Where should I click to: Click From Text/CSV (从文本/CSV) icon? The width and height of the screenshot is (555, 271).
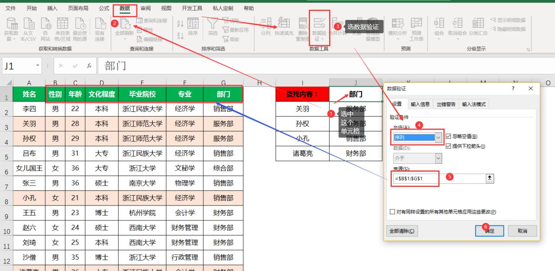(x=28, y=23)
